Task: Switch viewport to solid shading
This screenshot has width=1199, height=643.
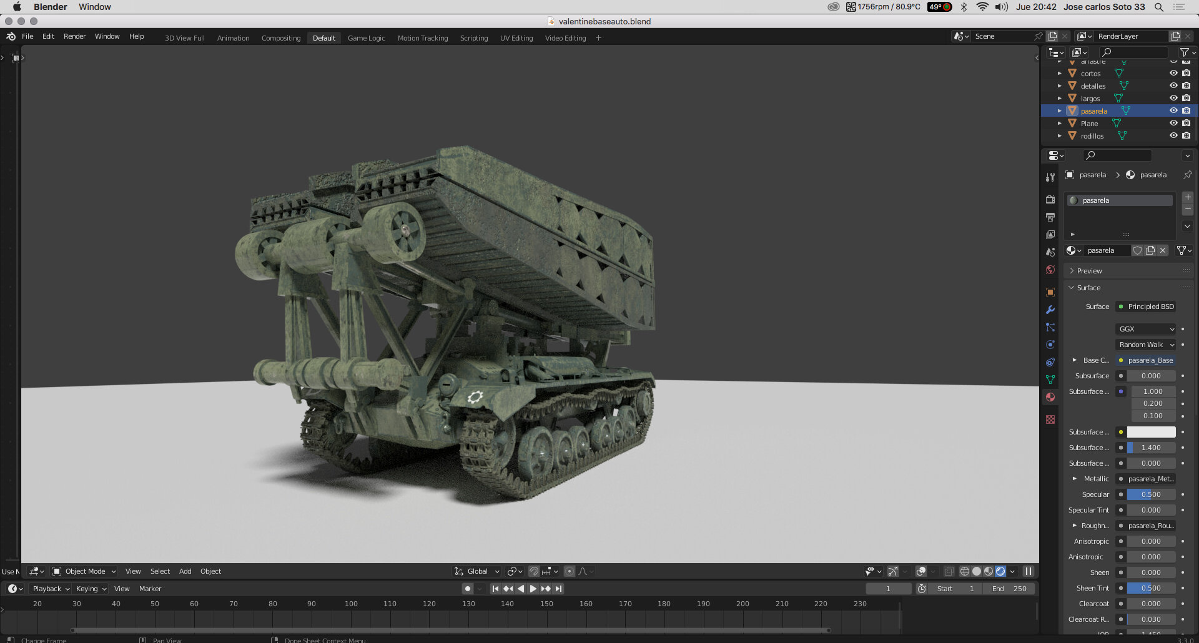Action: tap(977, 571)
